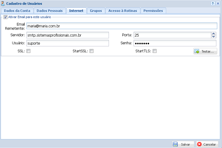Close the Cadastro de Usuários dialog
This screenshot has height=148, width=222.
coord(218,4)
